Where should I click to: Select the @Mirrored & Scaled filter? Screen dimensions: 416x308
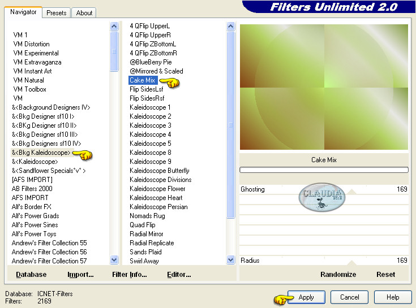(156, 71)
